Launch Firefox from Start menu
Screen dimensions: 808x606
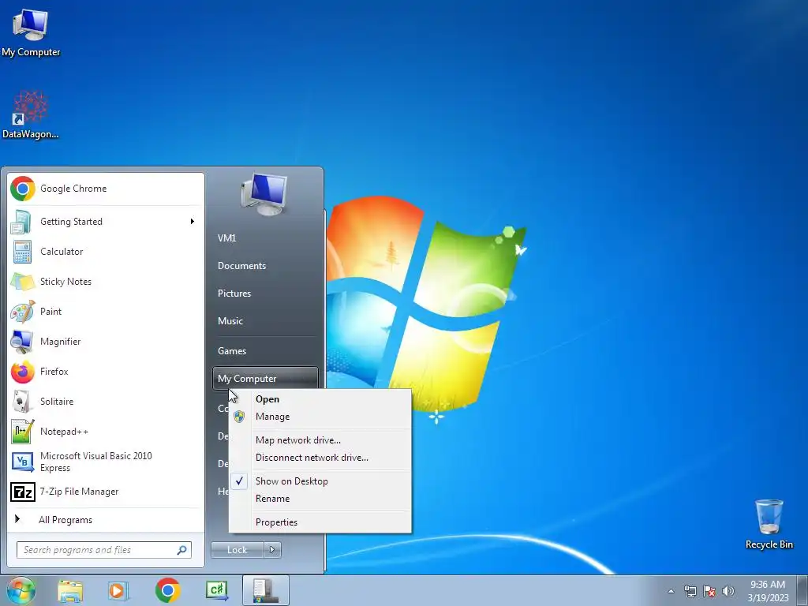[106, 372]
